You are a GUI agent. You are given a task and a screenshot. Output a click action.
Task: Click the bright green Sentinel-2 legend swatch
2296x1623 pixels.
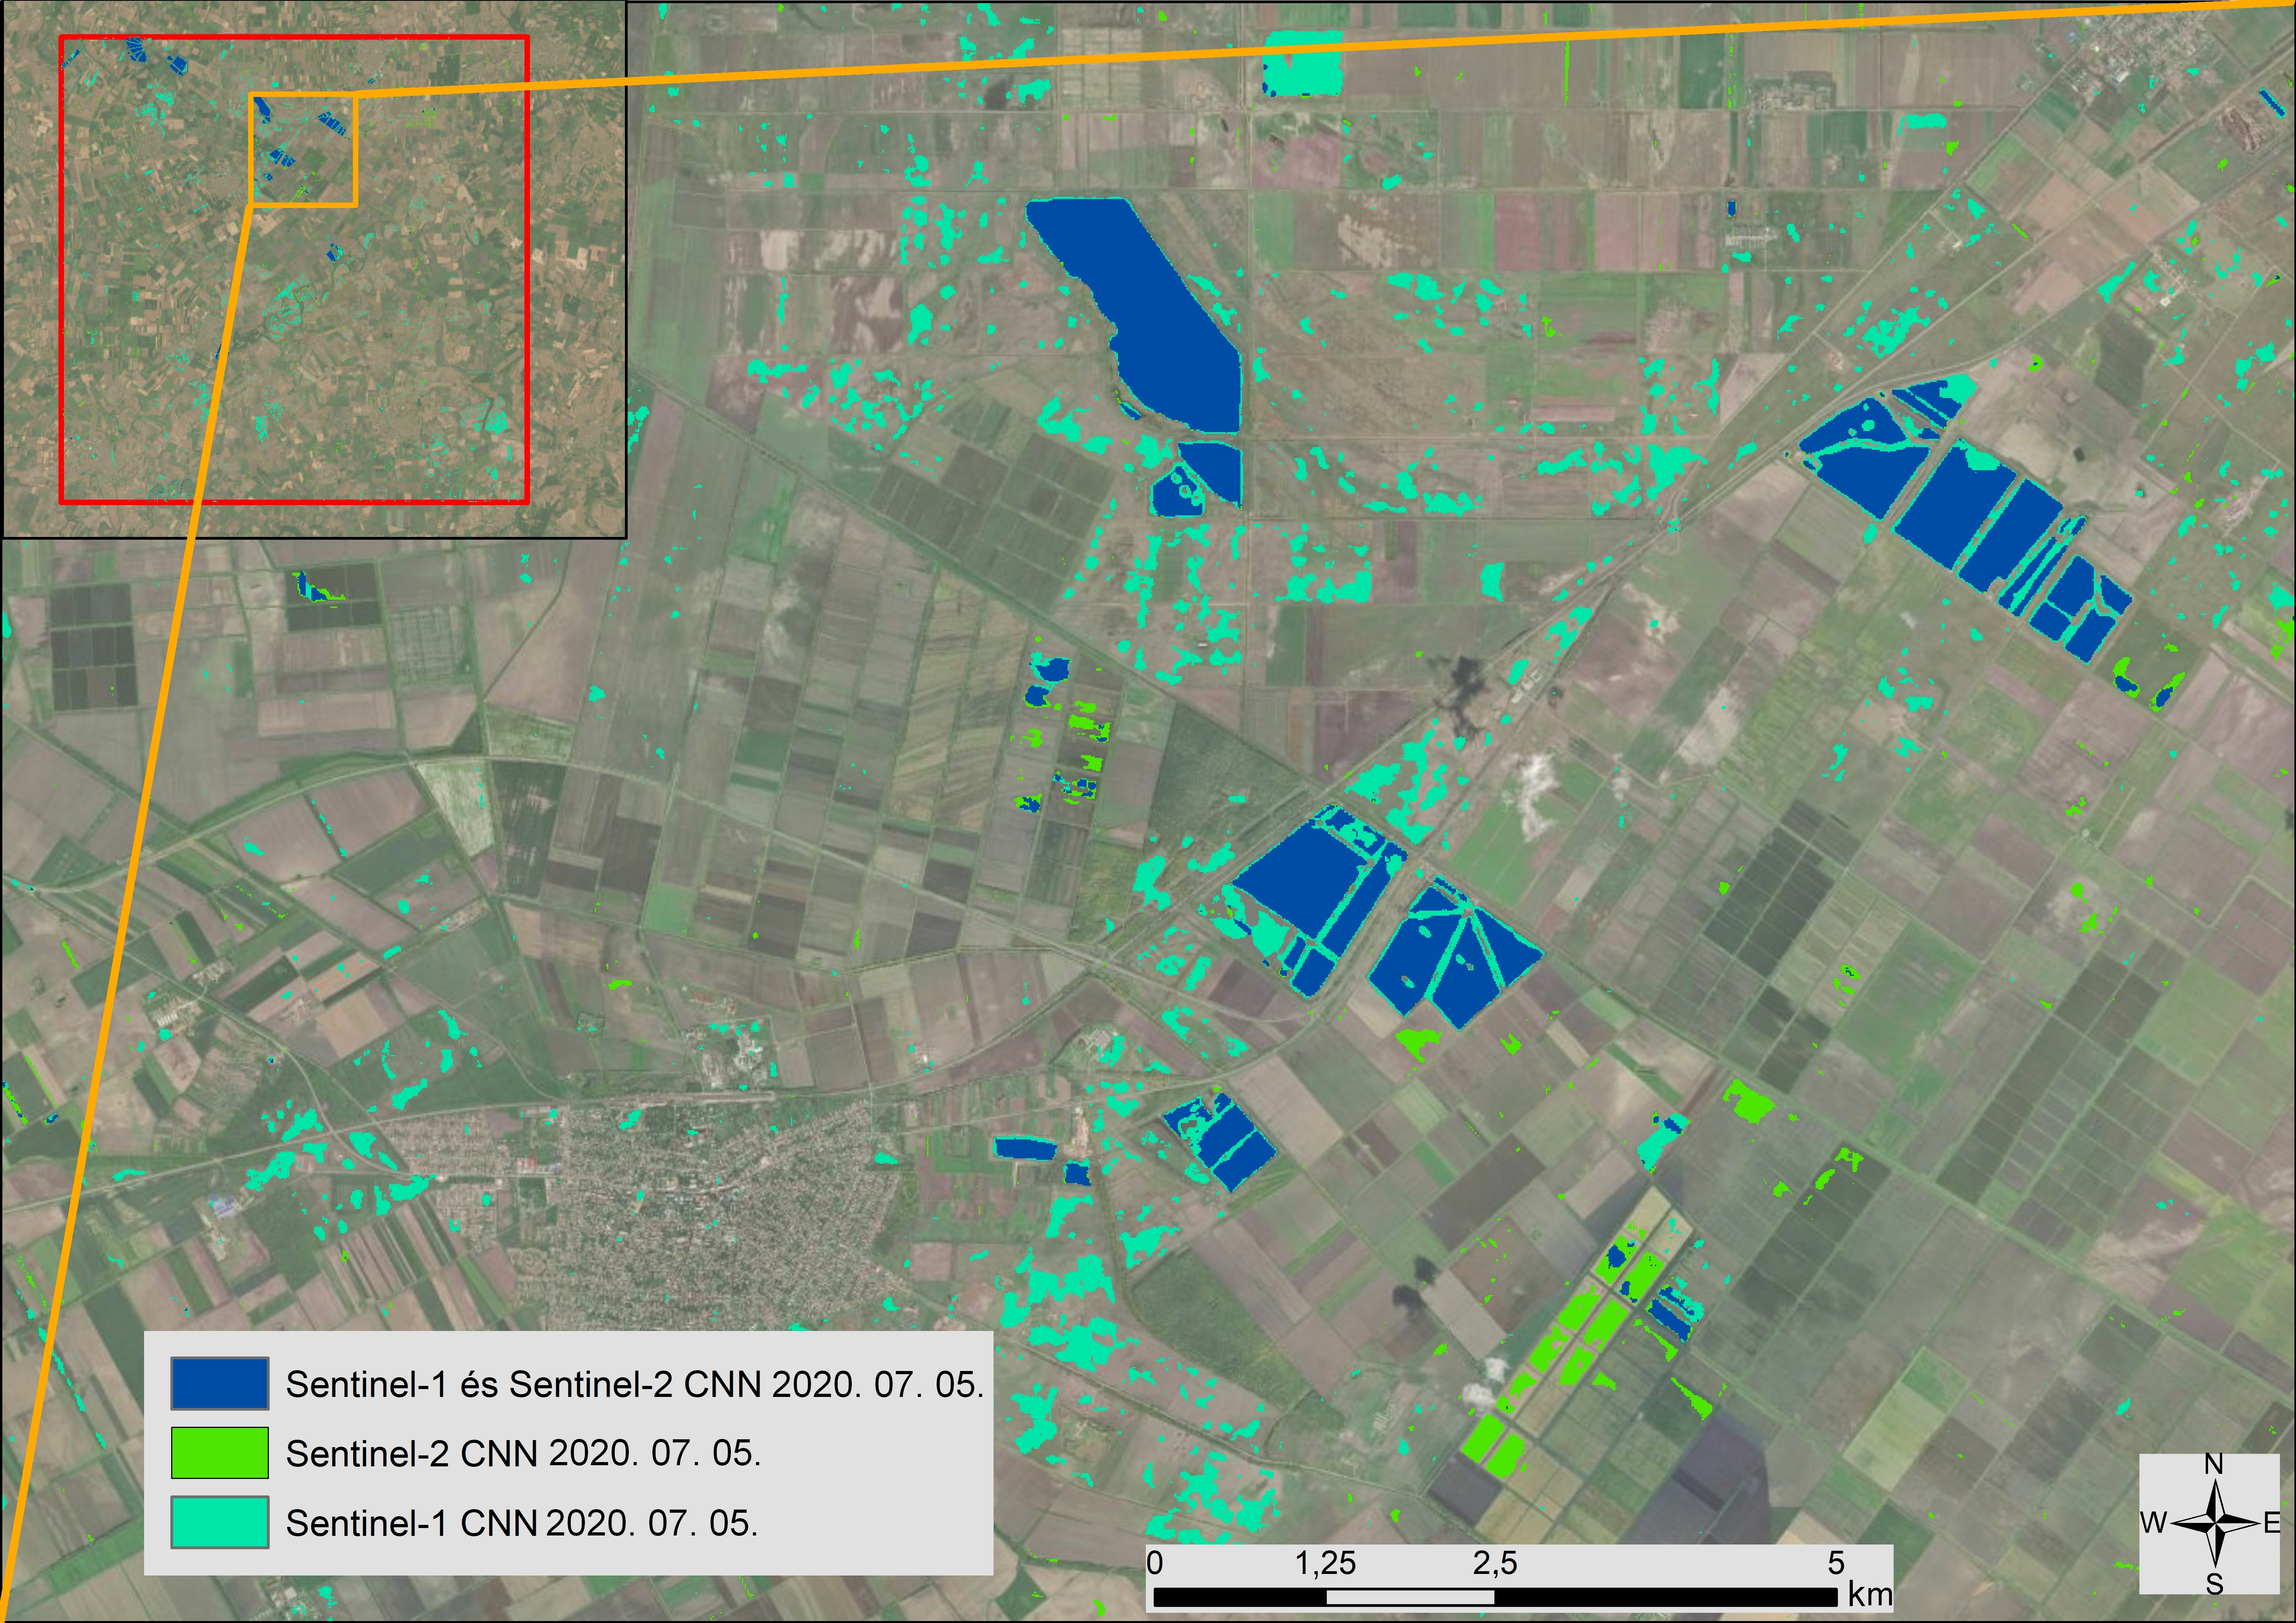click(219, 1453)
